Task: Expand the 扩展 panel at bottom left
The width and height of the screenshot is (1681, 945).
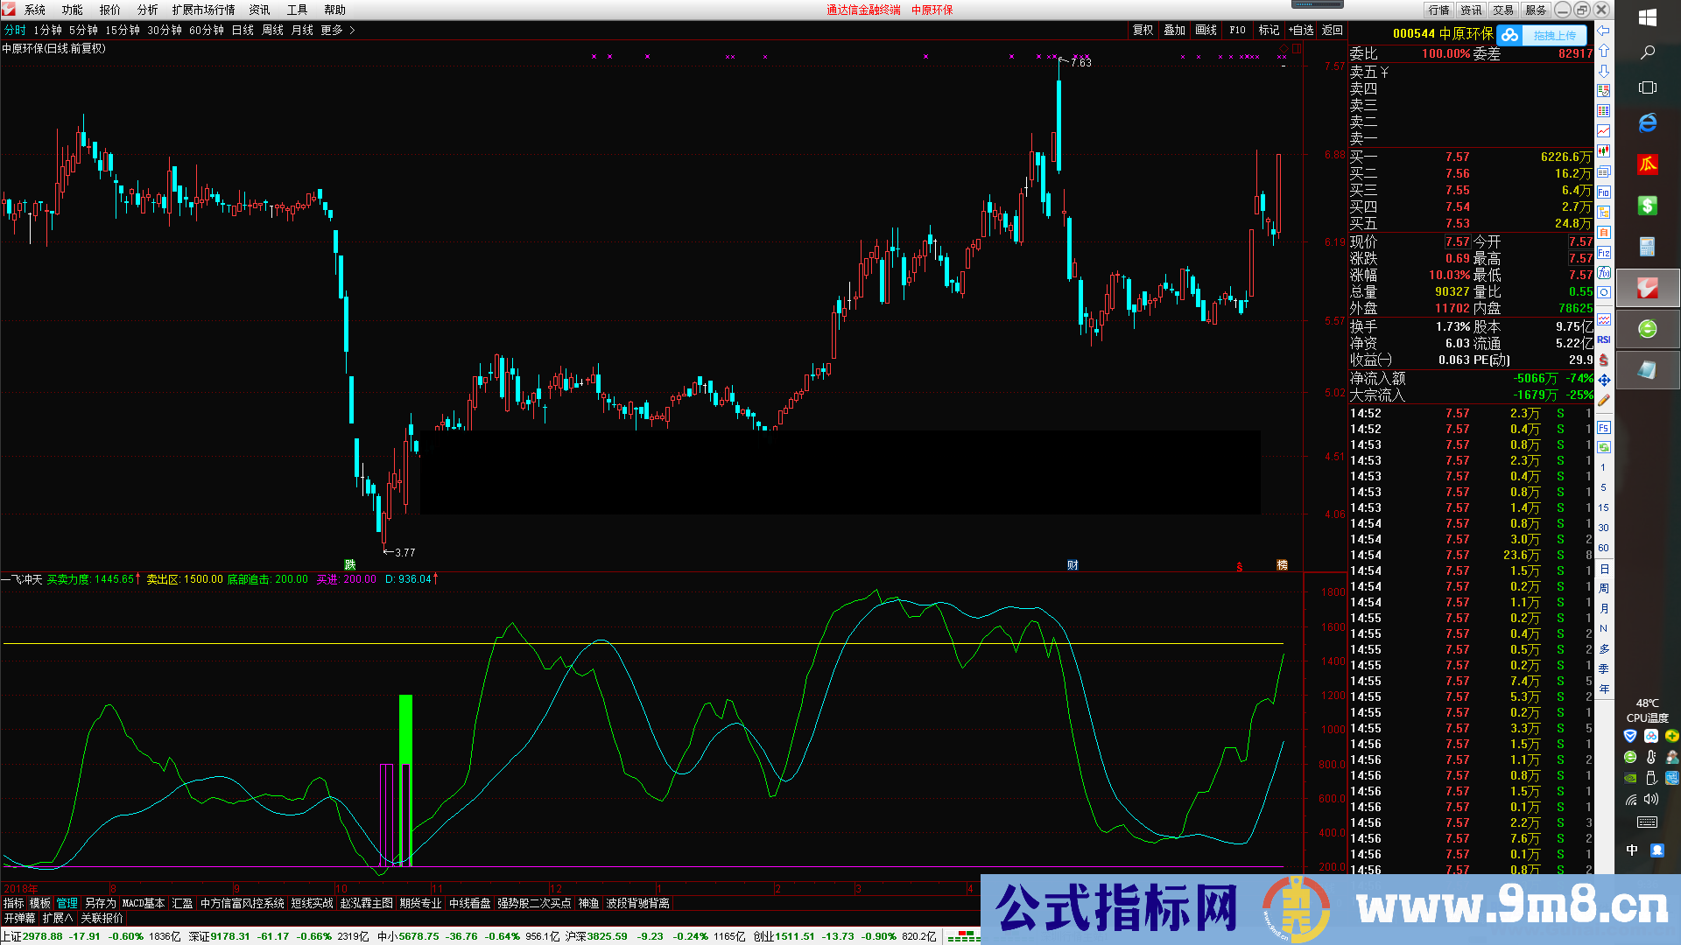Action: [x=56, y=917]
